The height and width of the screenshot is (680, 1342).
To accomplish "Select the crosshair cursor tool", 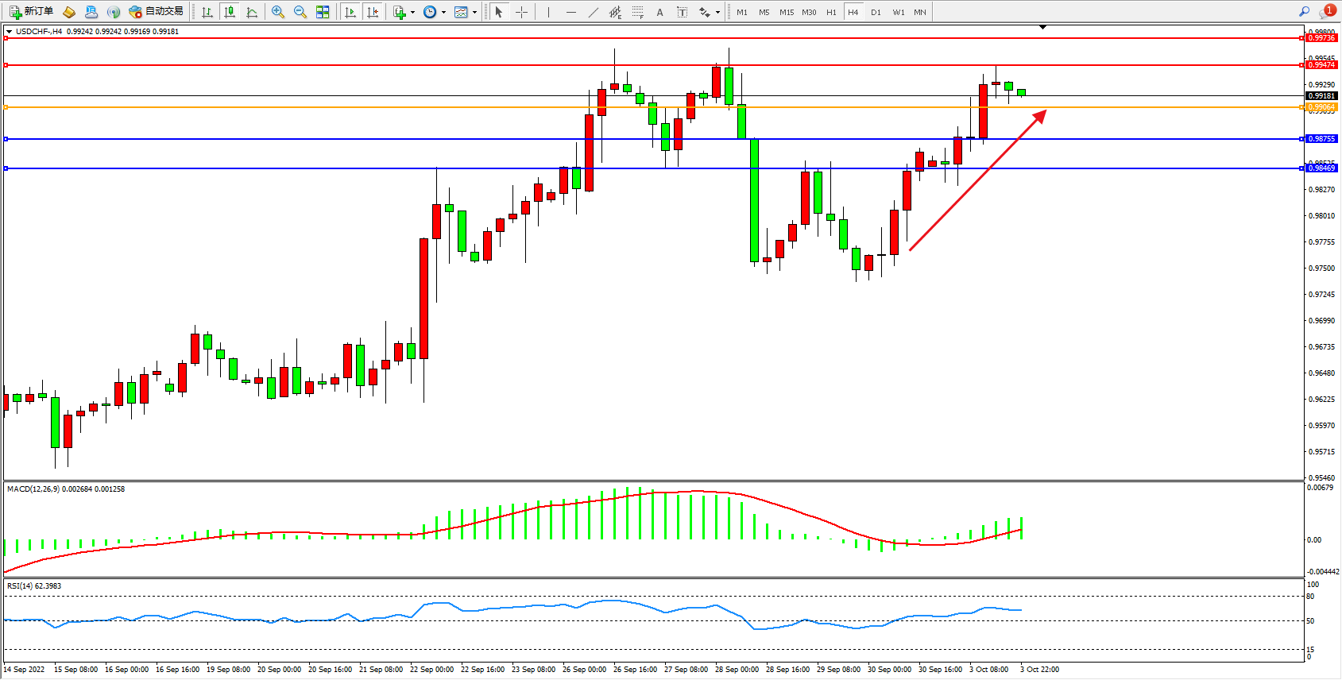I will coord(521,12).
